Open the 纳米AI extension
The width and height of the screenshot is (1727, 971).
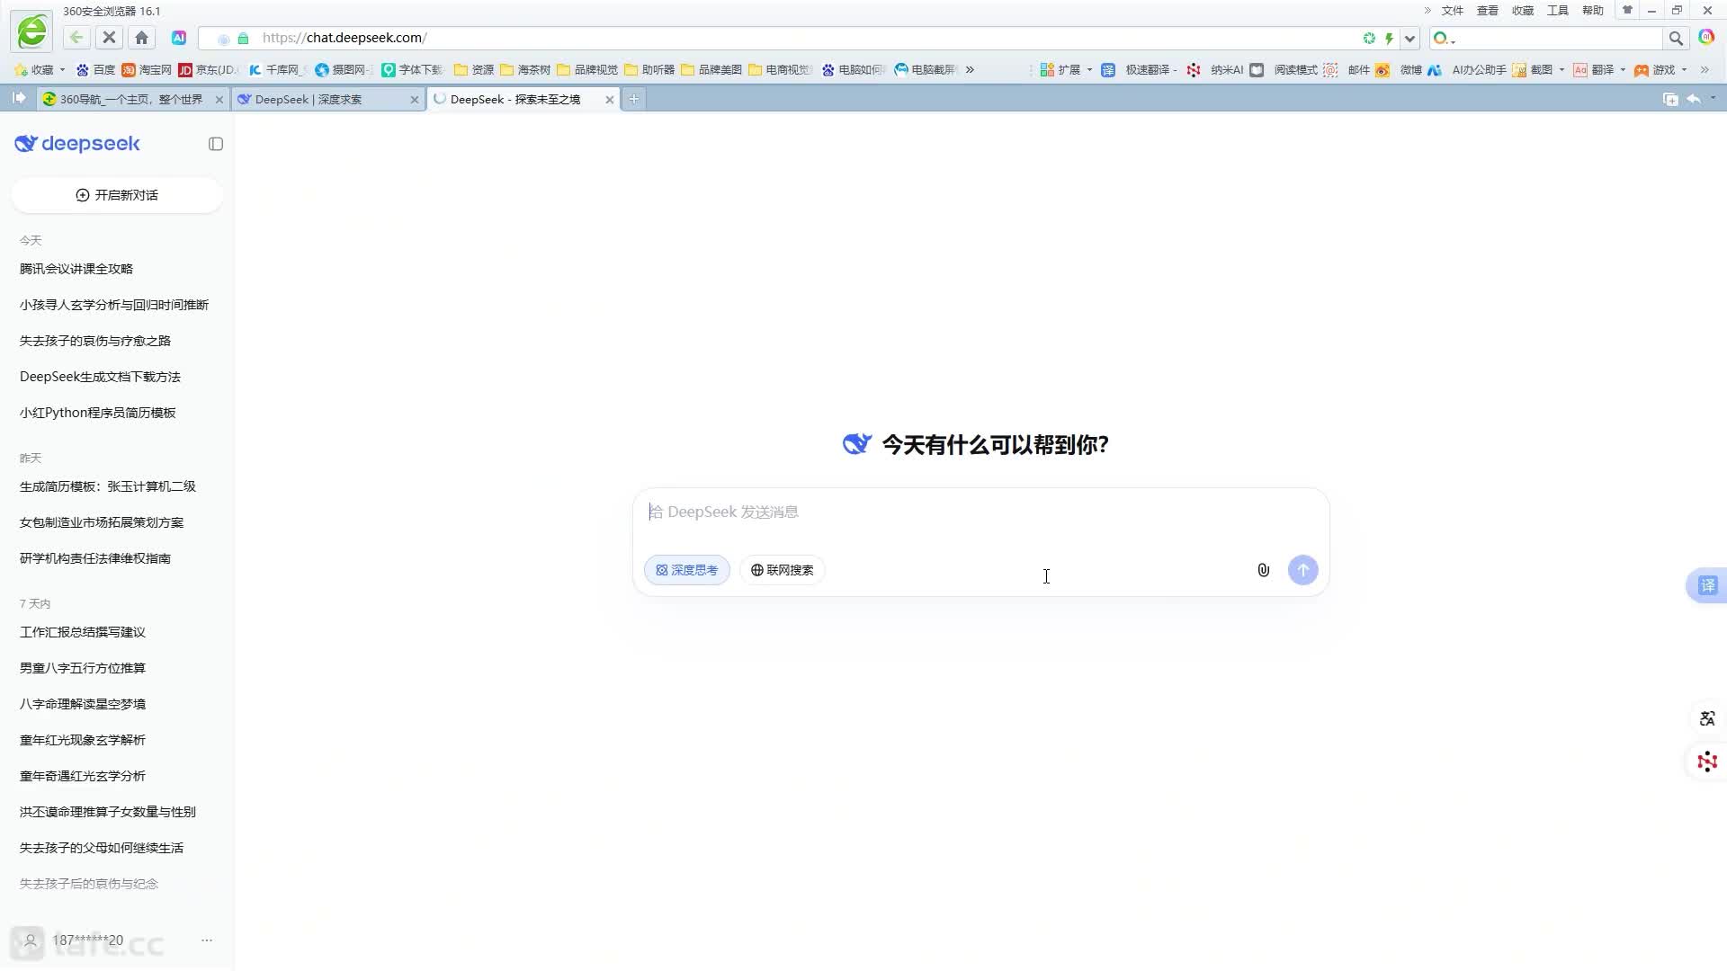1215,69
